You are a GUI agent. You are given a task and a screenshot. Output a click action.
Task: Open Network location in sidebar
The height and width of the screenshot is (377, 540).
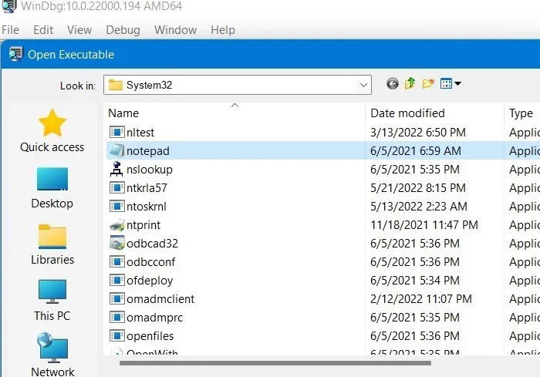pos(52,355)
